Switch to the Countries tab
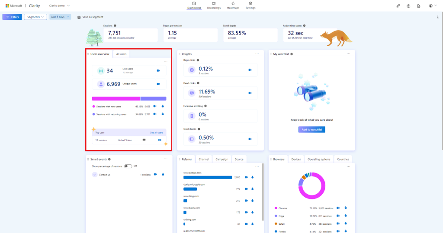 coord(343,160)
